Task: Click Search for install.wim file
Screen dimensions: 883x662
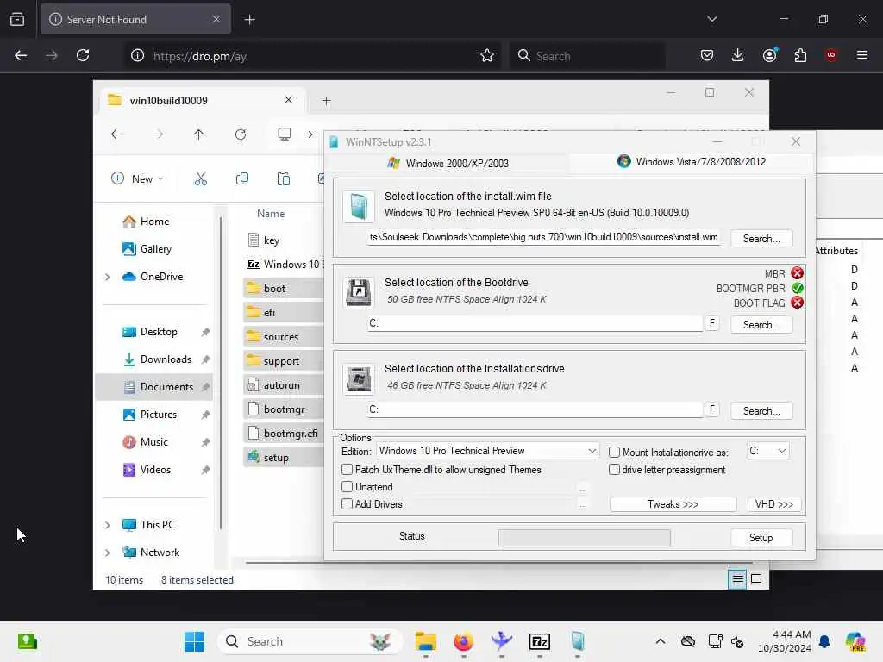Action: click(x=761, y=239)
